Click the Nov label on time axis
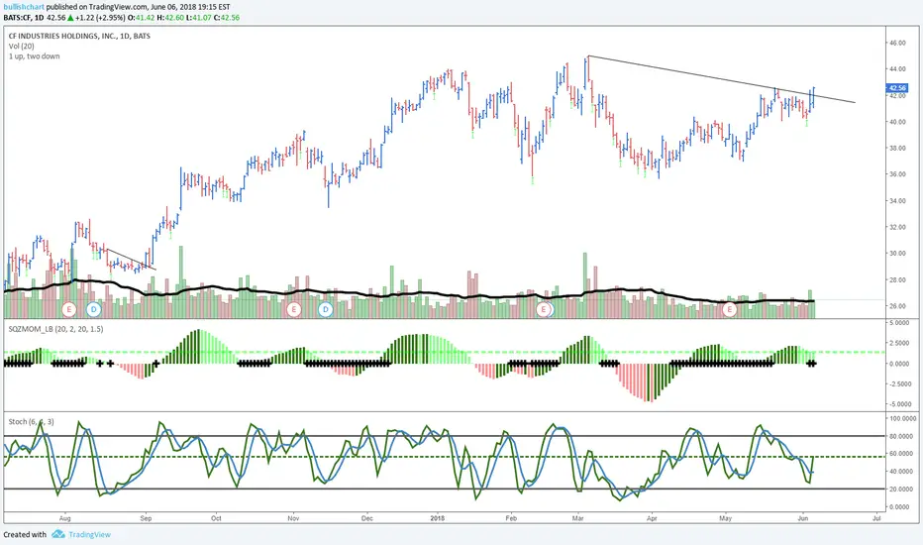The width and height of the screenshot is (923, 545). [x=293, y=518]
